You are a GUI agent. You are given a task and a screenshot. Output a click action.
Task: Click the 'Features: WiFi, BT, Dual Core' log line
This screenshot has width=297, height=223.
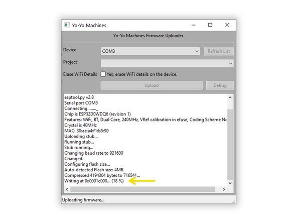pyautogui.click(x=145, y=120)
